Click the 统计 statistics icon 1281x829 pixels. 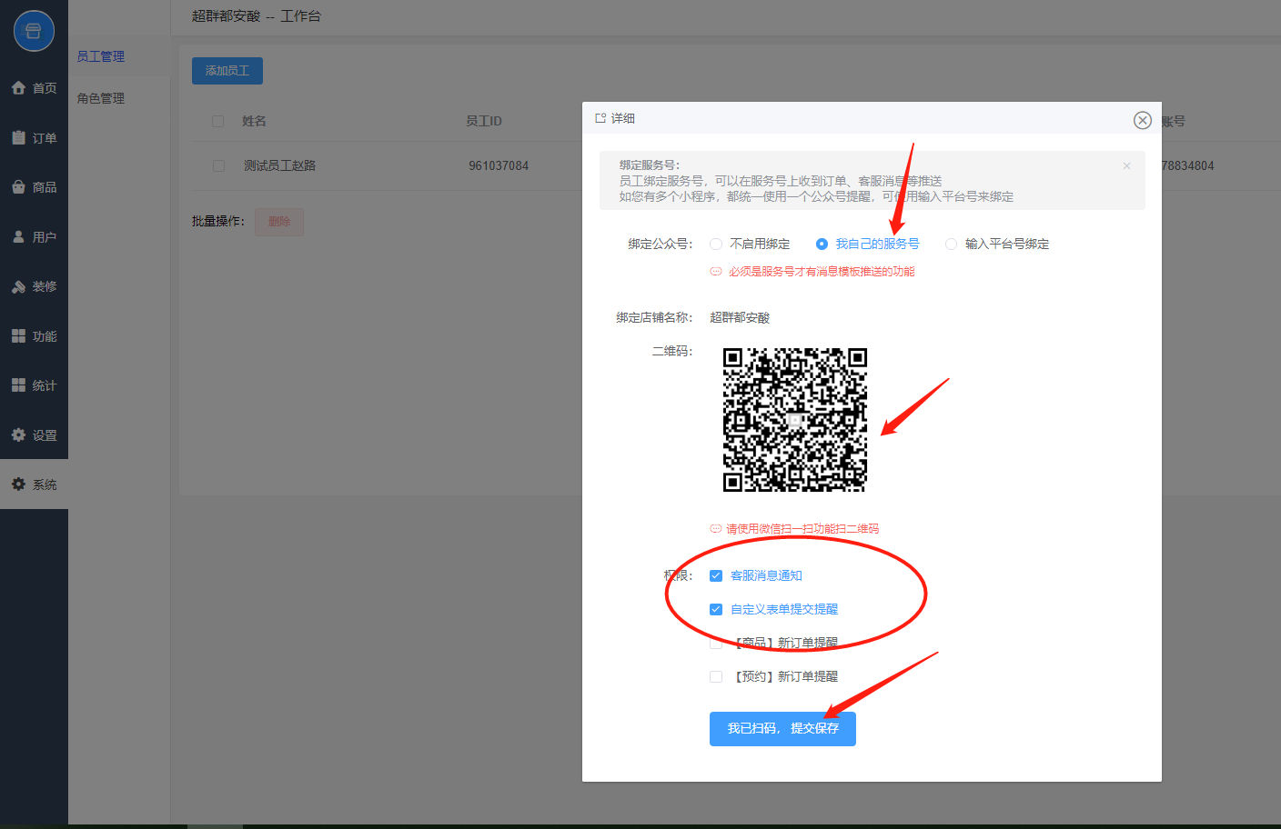tap(18, 385)
